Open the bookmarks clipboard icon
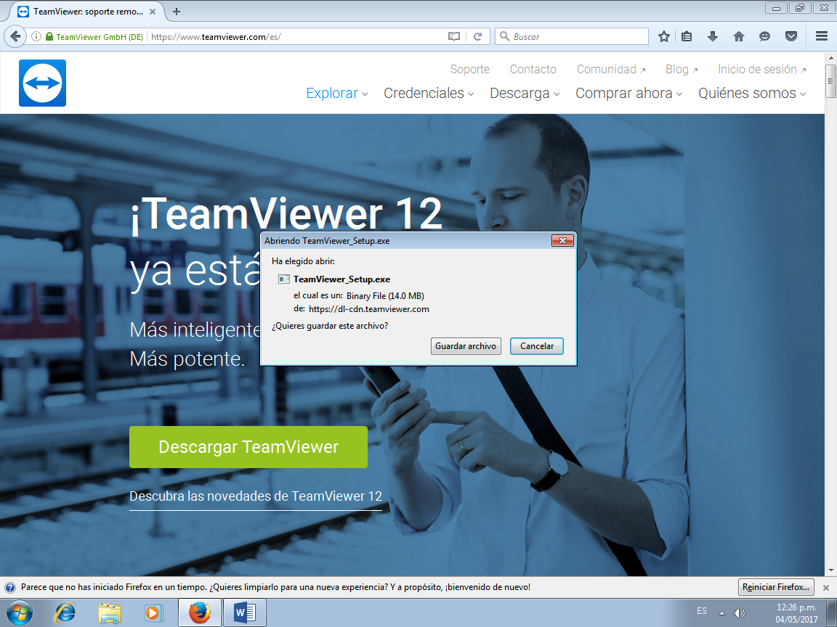This screenshot has height=627, width=837. pyautogui.click(x=686, y=36)
